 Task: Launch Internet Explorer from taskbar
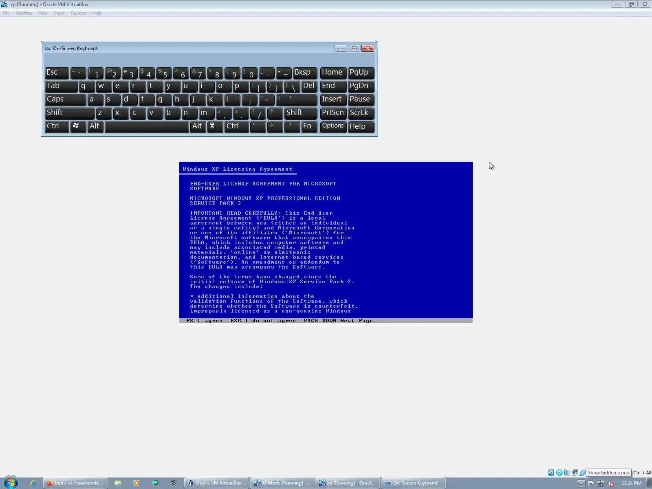(x=33, y=483)
